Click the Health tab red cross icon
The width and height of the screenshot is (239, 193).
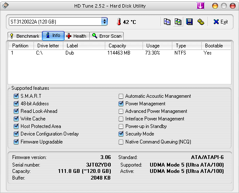[x=69, y=36]
